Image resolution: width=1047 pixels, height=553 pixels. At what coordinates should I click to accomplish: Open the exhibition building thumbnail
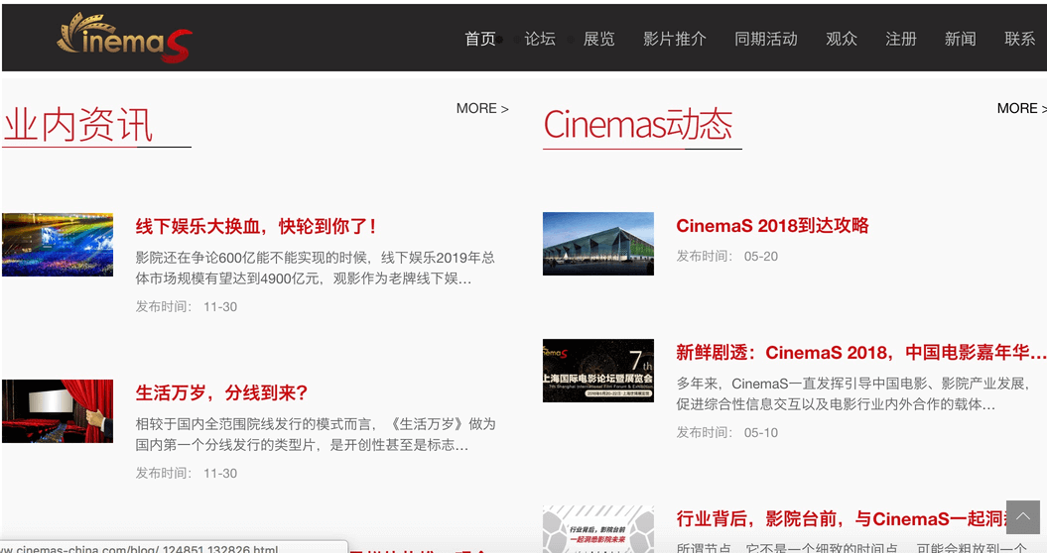[x=598, y=244]
